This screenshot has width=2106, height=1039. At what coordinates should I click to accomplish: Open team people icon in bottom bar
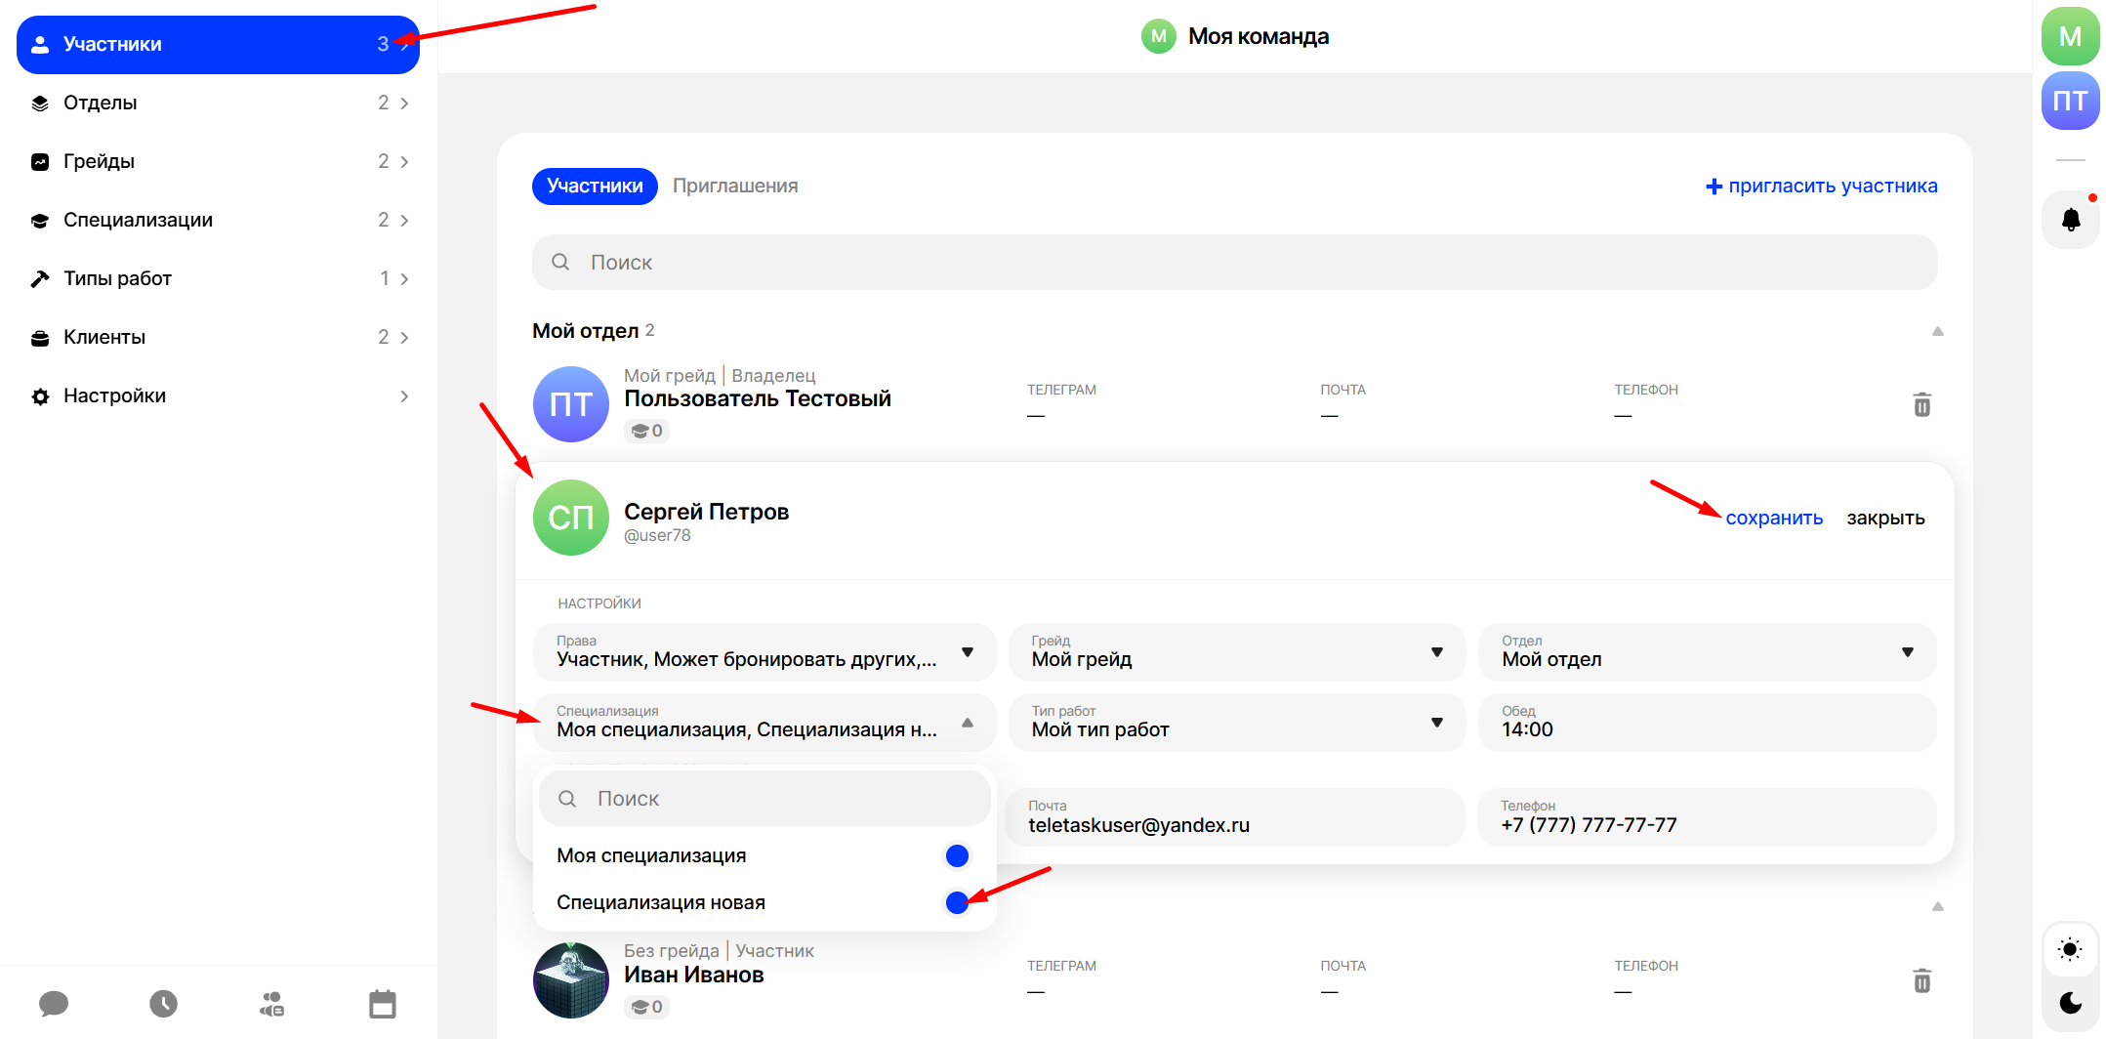271,1003
